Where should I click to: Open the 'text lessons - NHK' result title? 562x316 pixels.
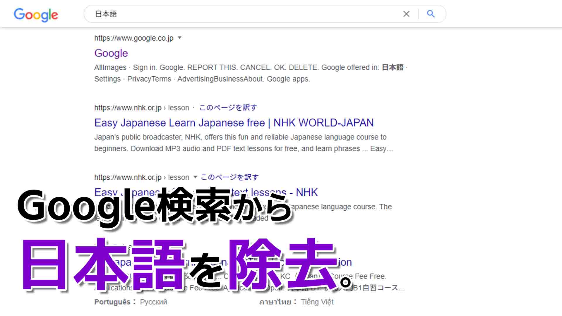click(206, 192)
